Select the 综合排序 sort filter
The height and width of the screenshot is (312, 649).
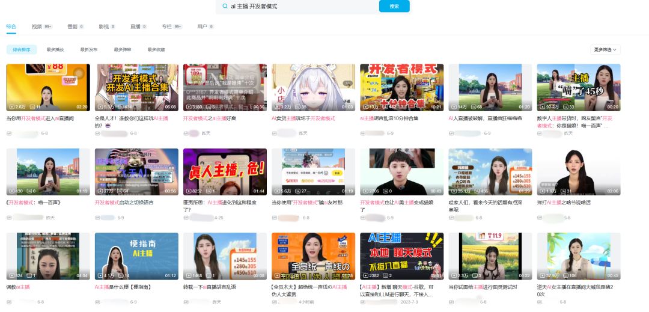click(22, 50)
